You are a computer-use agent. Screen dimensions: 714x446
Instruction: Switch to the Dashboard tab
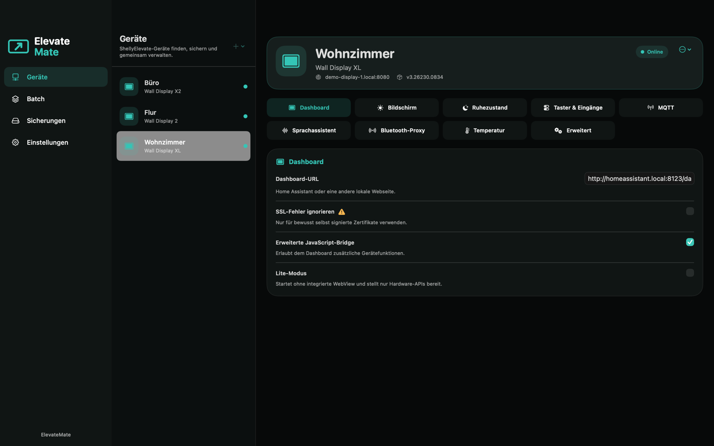coord(308,108)
